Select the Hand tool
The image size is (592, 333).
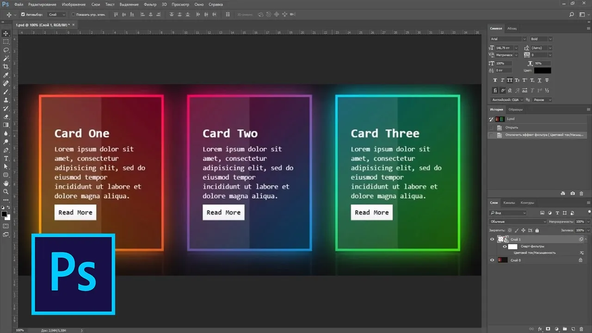point(6,183)
